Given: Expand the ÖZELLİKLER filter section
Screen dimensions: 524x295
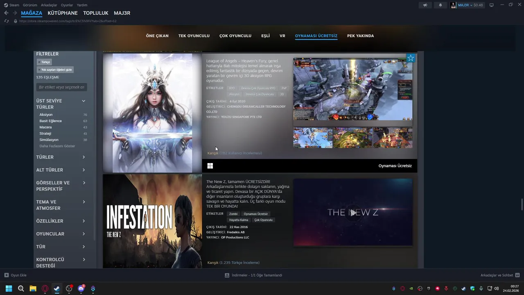Looking at the screenshot, I should point(61,221).
